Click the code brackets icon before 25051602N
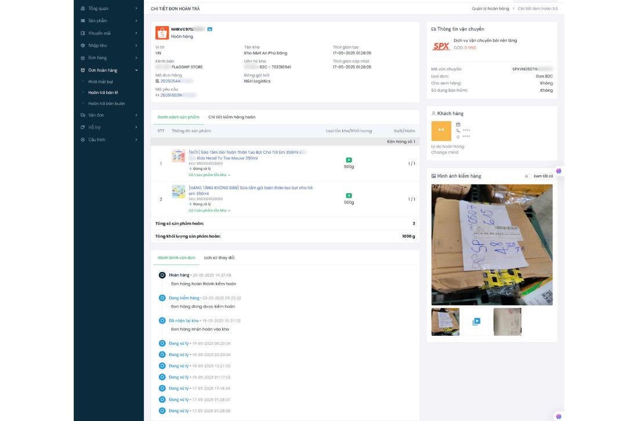The width and height of the screenshot is (638, 421). (x=157, y=95)
